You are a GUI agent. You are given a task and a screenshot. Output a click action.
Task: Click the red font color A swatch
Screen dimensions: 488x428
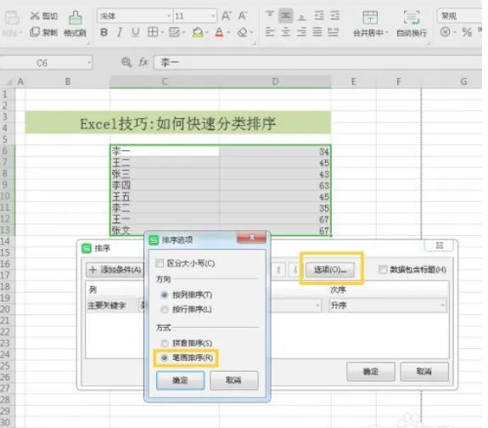(220, 32)
